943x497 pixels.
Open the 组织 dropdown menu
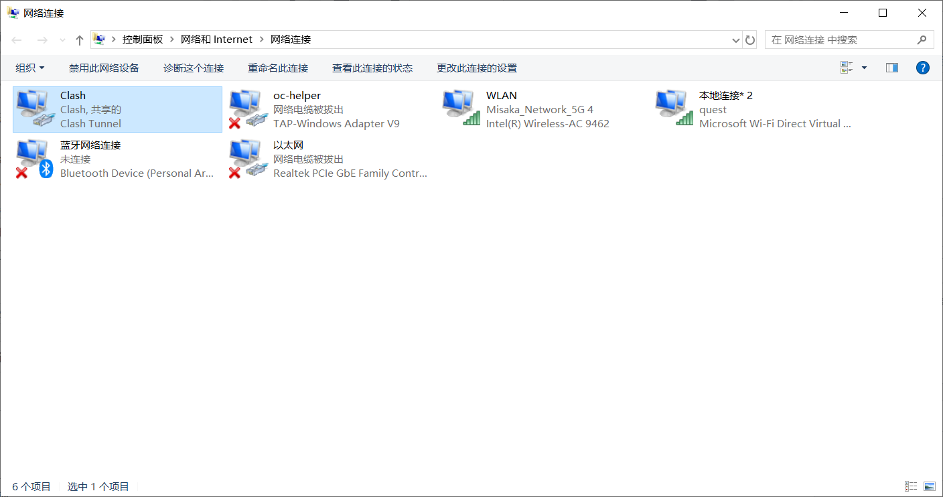click(30, 68)
